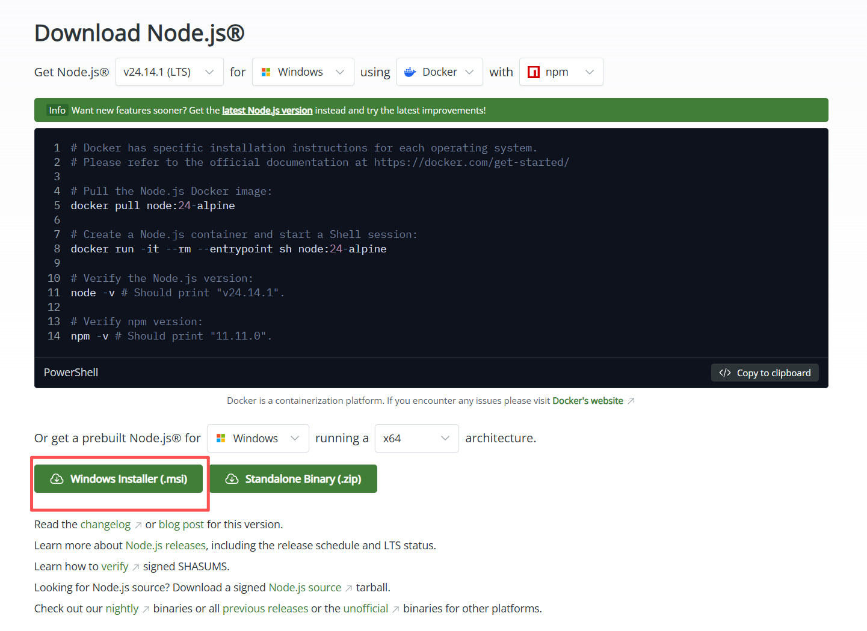
Task: Open the previous releases link
Action: click(x=265, y=609)
